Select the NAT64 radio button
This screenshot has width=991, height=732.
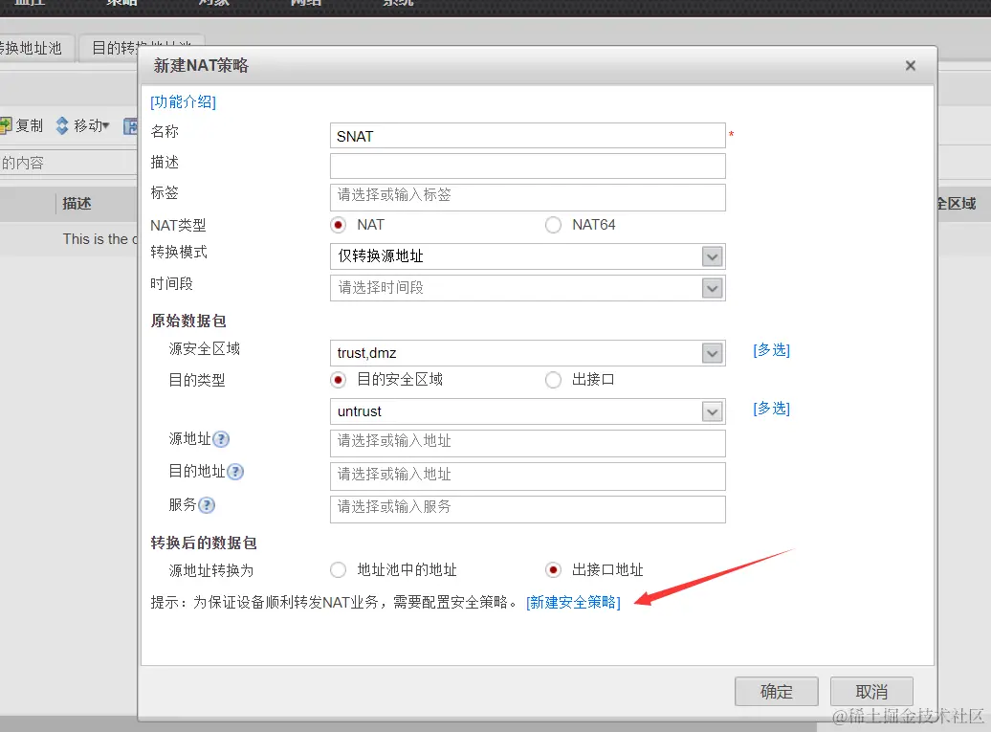pos(553,225)
